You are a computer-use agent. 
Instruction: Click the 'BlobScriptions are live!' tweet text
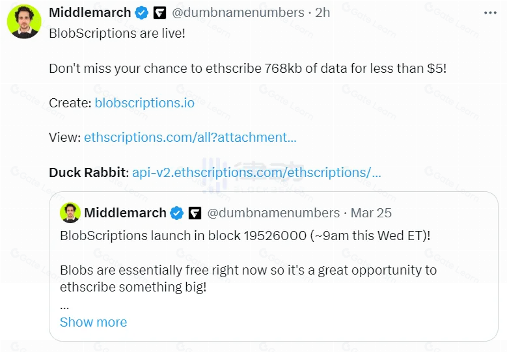117,33
